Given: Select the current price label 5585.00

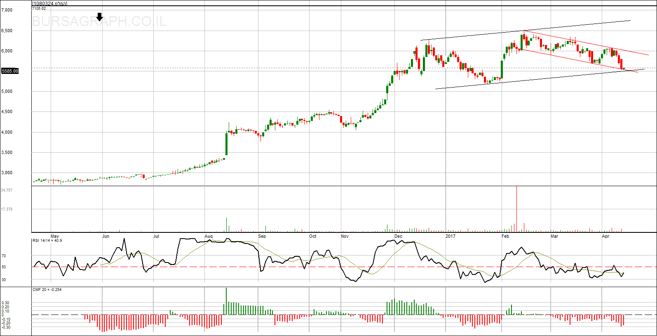Looking at the screenshot, I should [10, 71].
